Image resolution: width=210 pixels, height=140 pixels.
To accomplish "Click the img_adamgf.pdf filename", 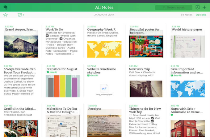I will [x=104, y=95].
